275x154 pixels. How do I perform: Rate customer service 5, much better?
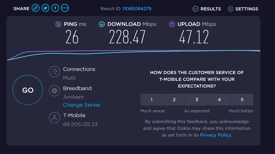(242, 99)
